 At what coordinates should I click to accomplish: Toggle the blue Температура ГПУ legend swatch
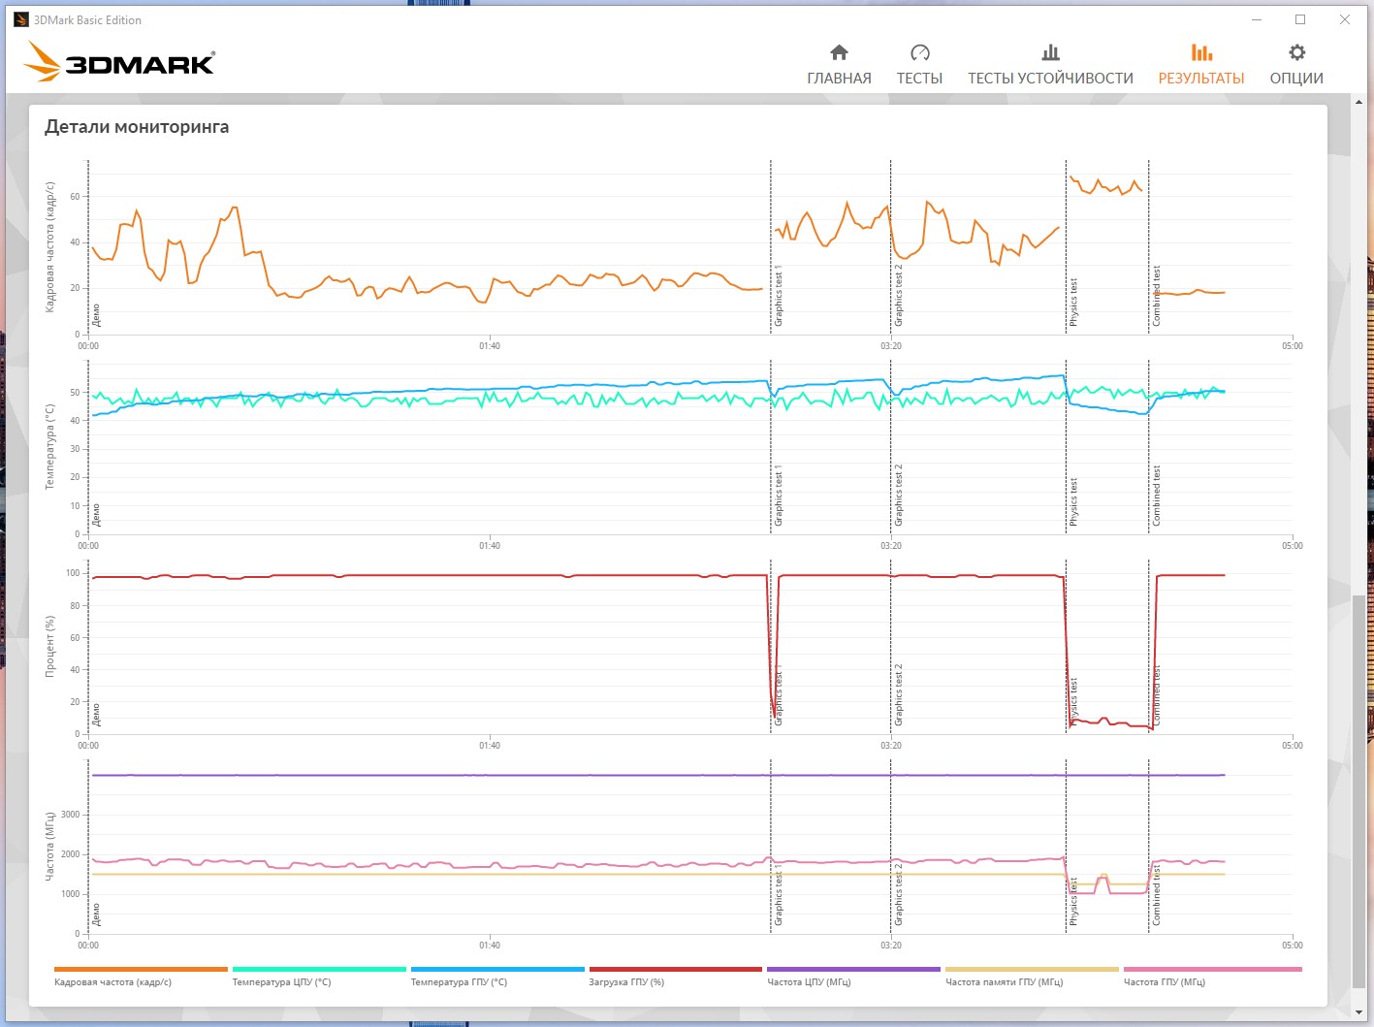tap(497, 969)
